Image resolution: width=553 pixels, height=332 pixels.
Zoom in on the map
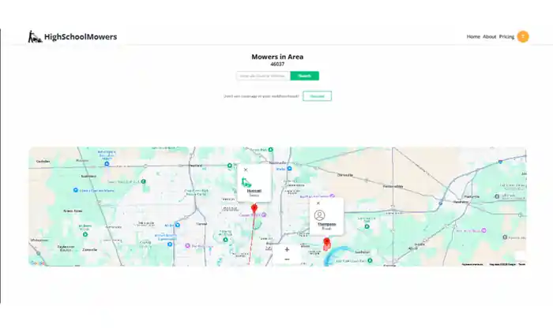tap(287, 249)
